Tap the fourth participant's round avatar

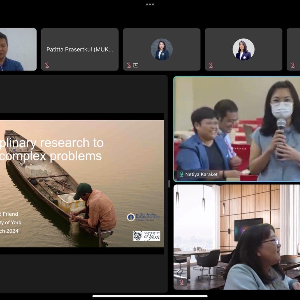[x=243, y=49]
